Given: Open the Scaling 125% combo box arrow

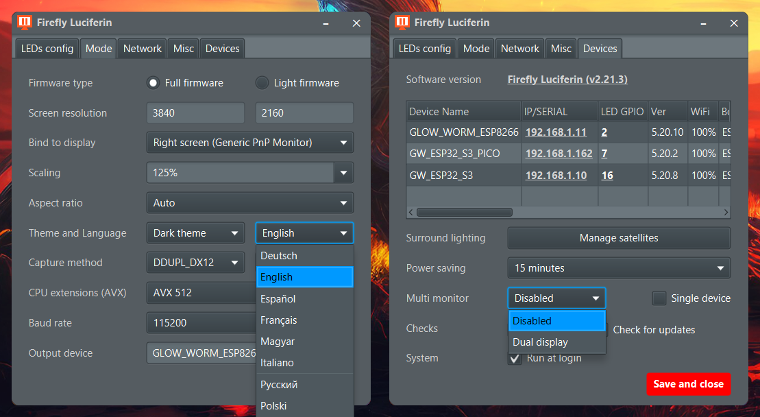Looking at the screenshot, I should 343,173.
